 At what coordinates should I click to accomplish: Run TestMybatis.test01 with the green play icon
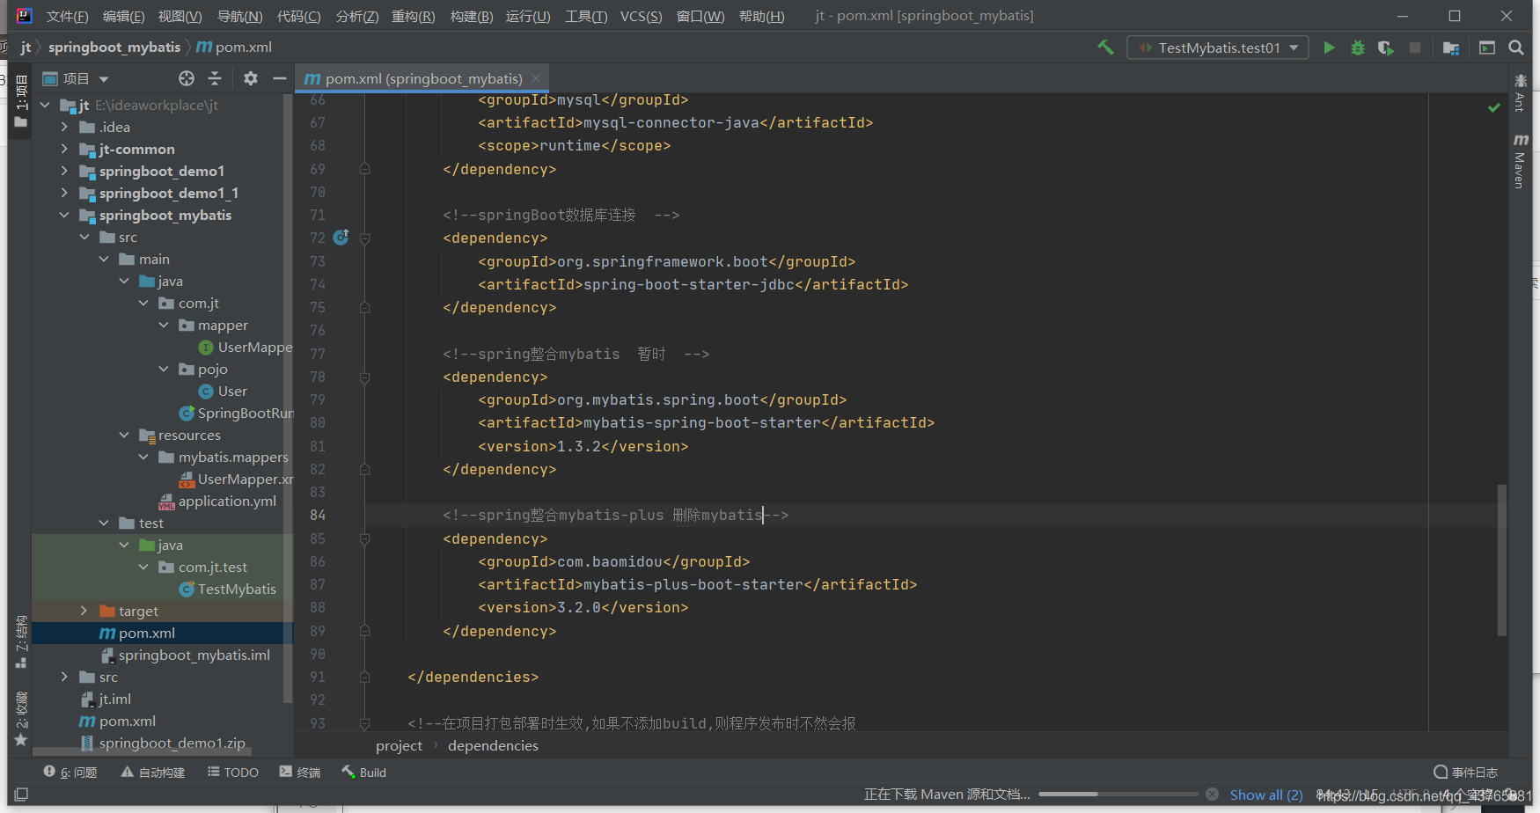(1329, 48)
